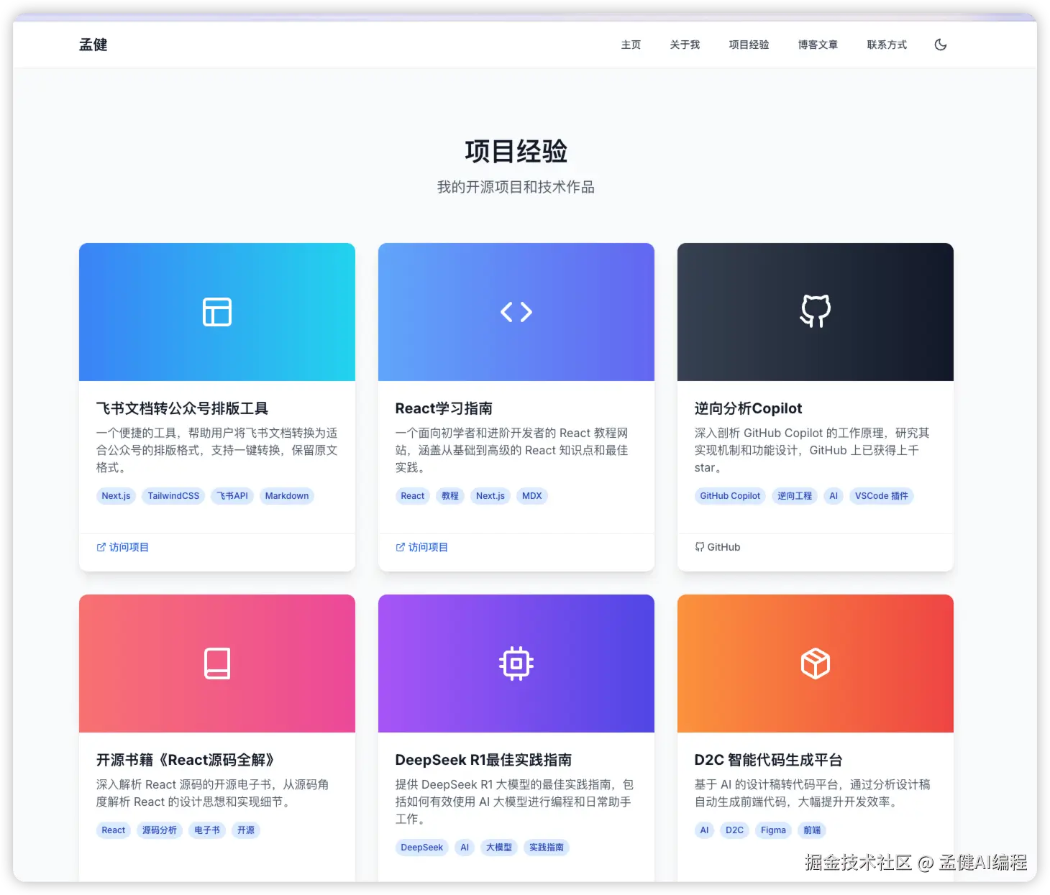Click the 电子书 tag

point(207,830)
